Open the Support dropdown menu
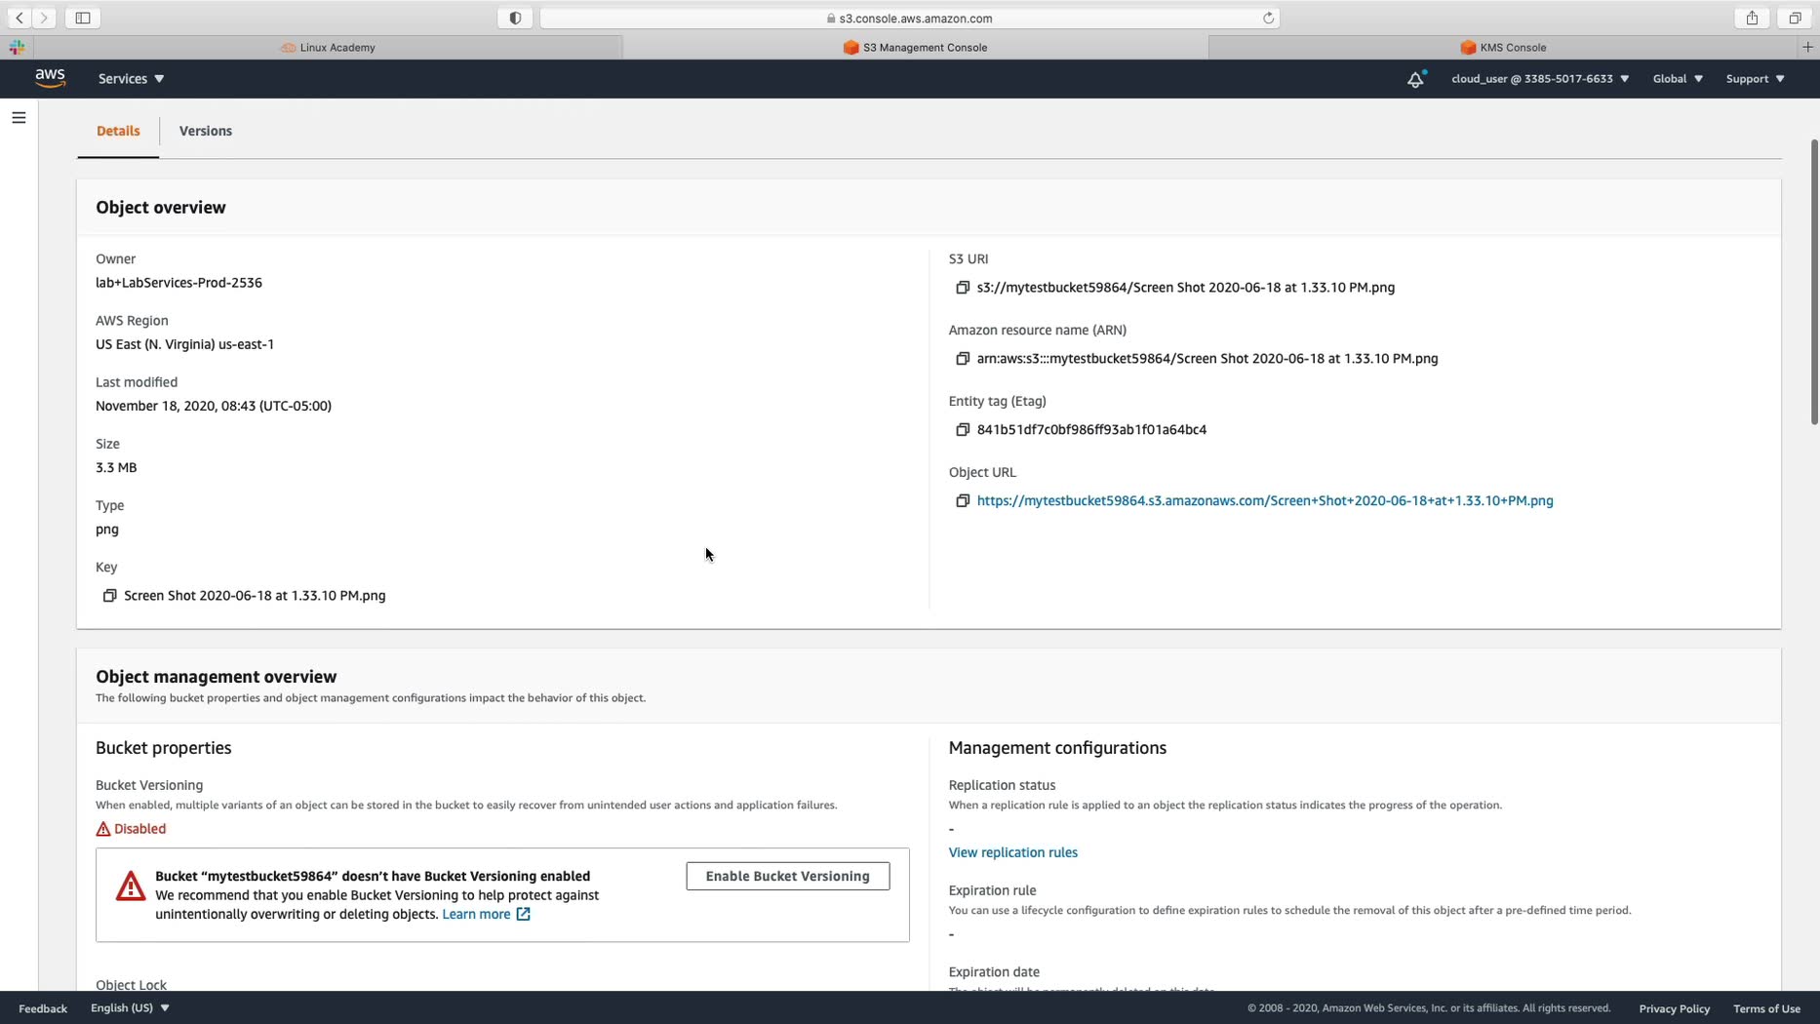 pyautogui.click(x=1755, y=79)
